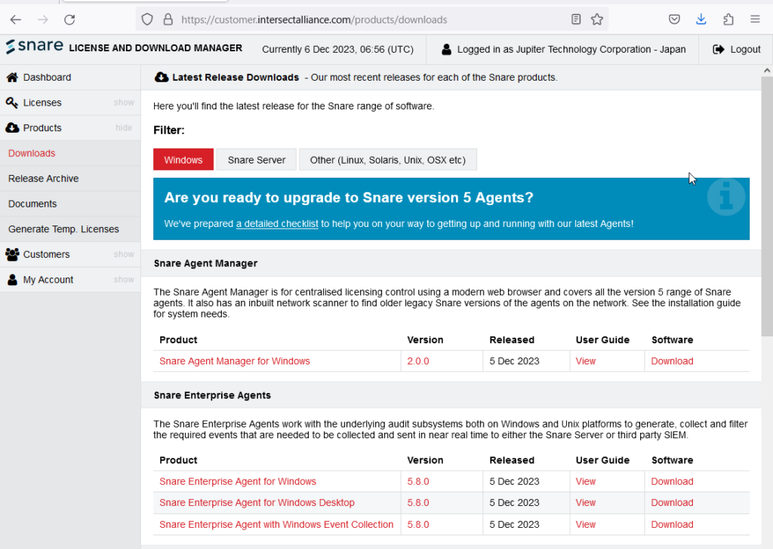Click the Logged in as Jupiter Technology text
The image size is (773, 549).
571,49
